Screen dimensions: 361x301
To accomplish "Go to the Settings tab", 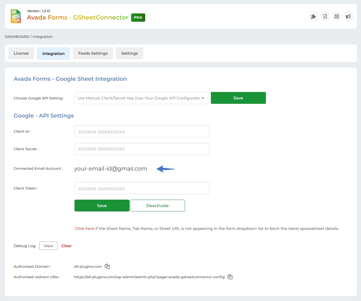I will pos(129,53).
